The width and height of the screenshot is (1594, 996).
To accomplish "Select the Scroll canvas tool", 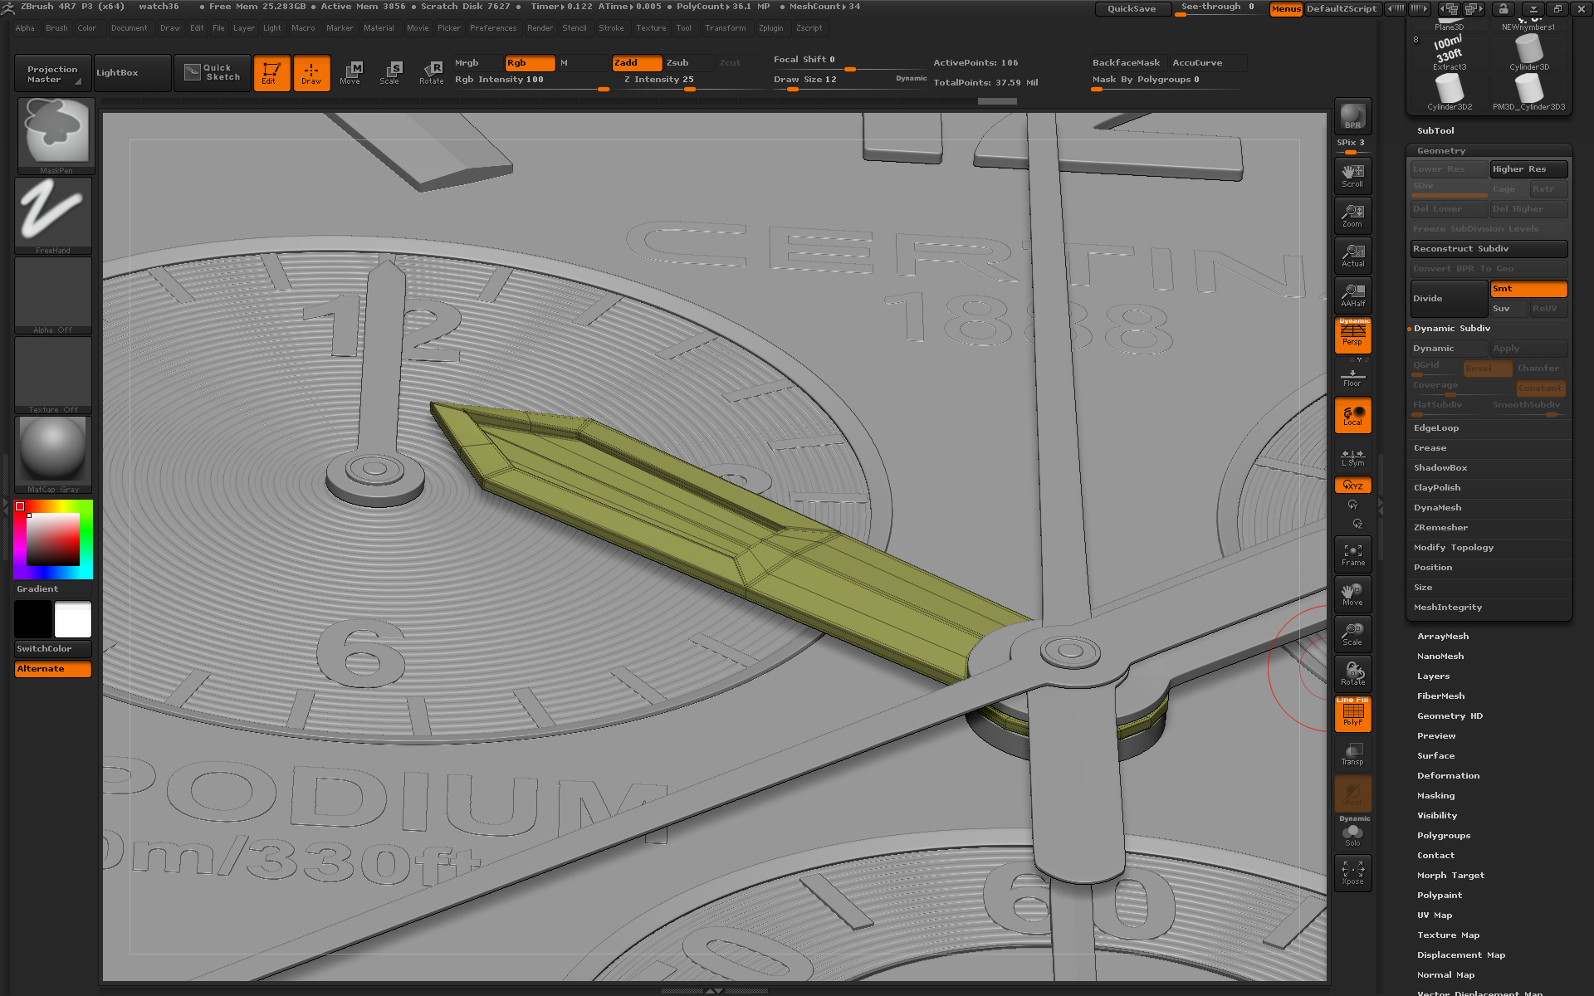I will [x=1352, y=175].
